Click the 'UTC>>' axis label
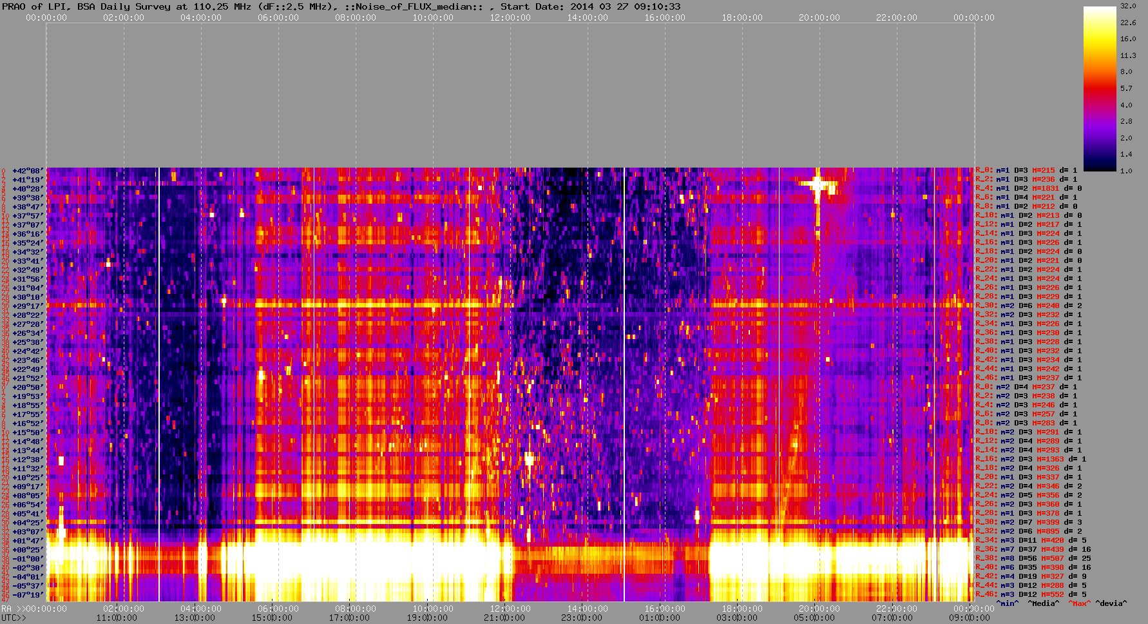The width and height of the screenshot is (1148, 624). (14, 618)
